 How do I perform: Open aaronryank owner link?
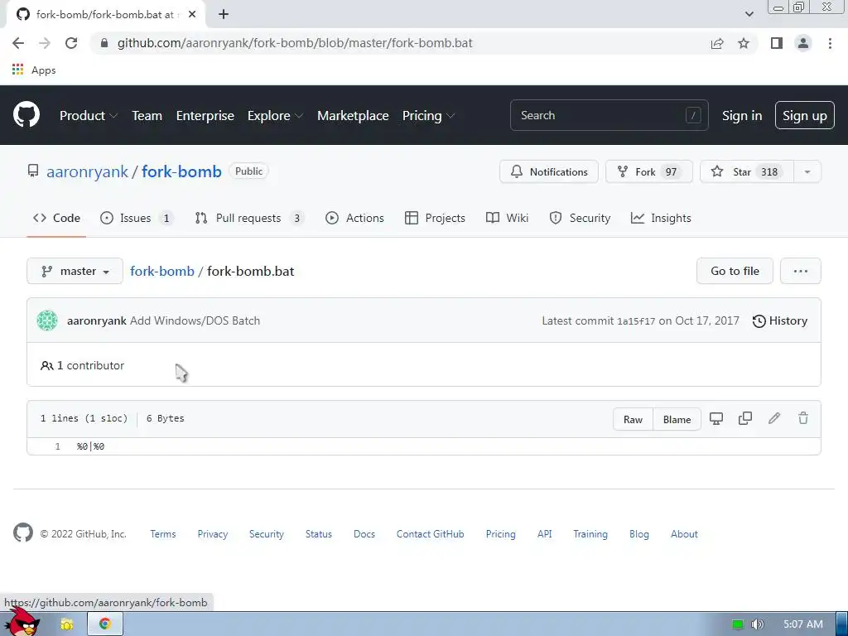point(87,171)
